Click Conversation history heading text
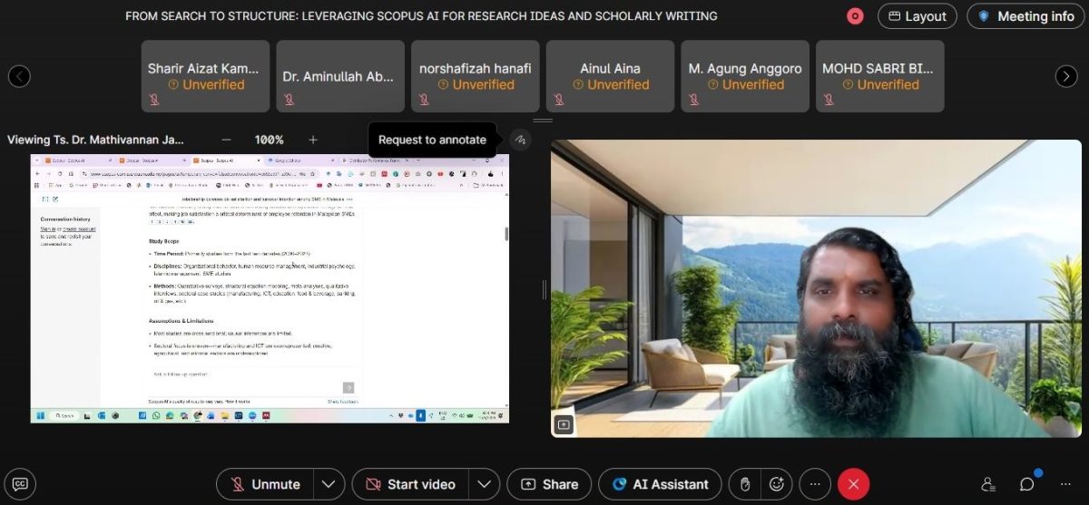The width and height of the screenshot is (1089, 505). [x=64, y=219]
